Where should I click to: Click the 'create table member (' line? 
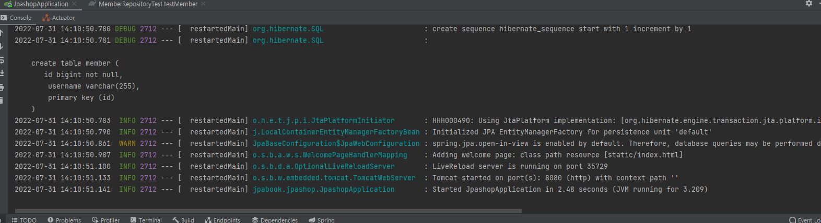point(75,63)
